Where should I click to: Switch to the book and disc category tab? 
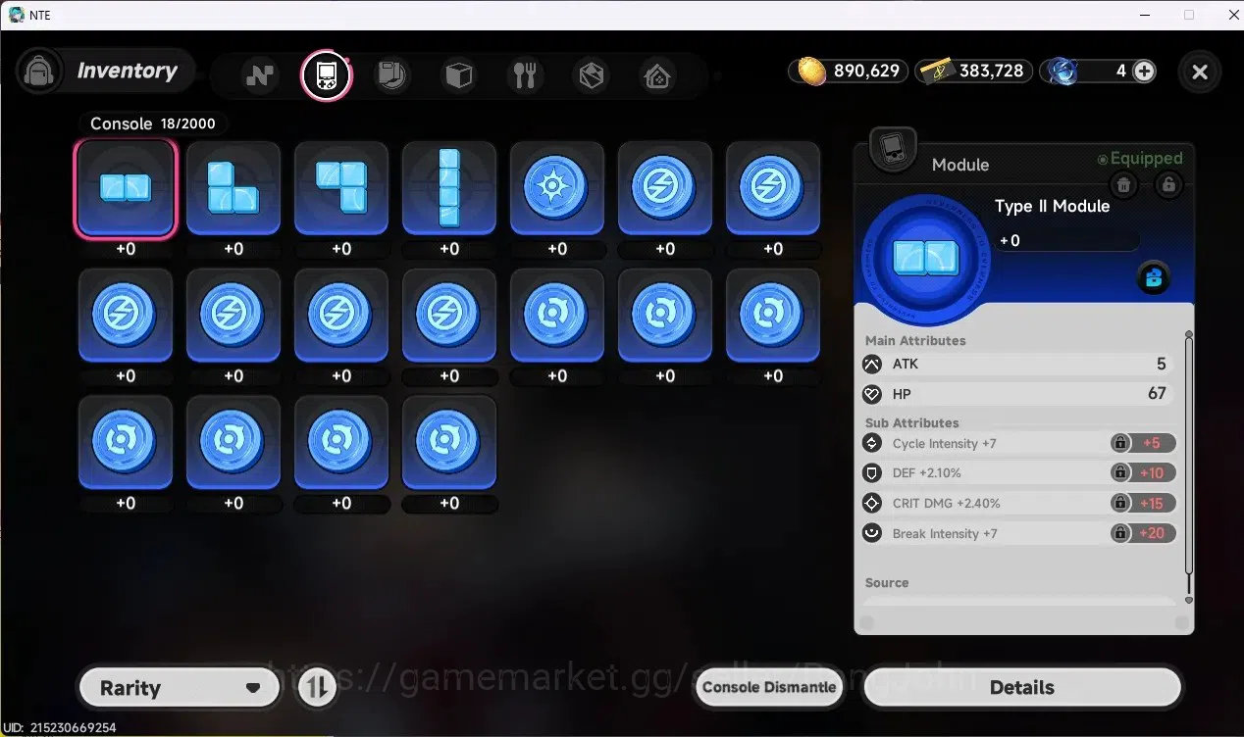(x=392, y=74)
